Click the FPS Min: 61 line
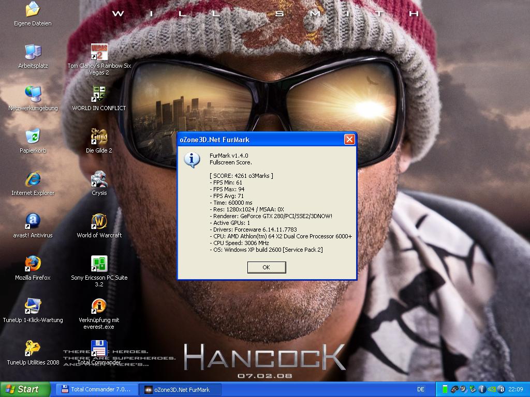This screenshot has height=397, width=530. [x=226, y=182]
